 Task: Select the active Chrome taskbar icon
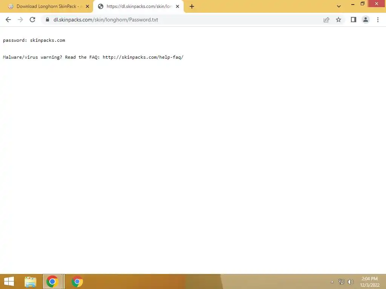pyautogui.click(x=52, y=281)
